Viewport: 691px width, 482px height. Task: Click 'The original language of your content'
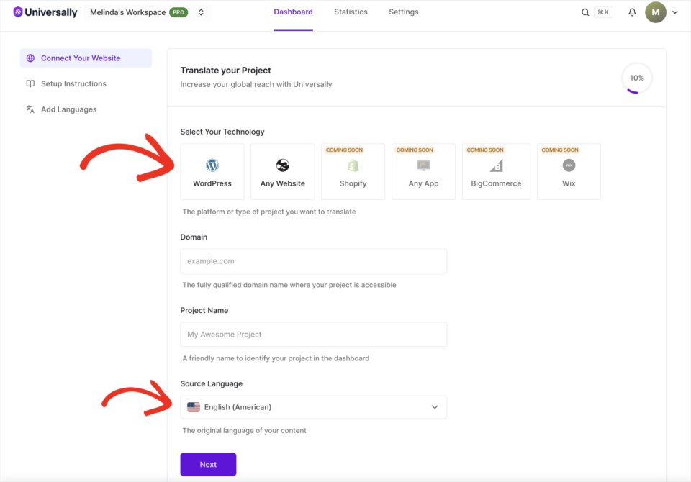[244, 430]
